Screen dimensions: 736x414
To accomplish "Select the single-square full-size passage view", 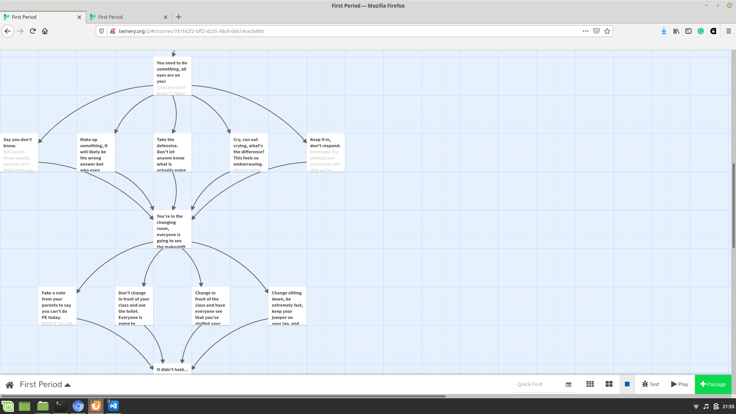I will pyautogui.click(x=627, y=384).
